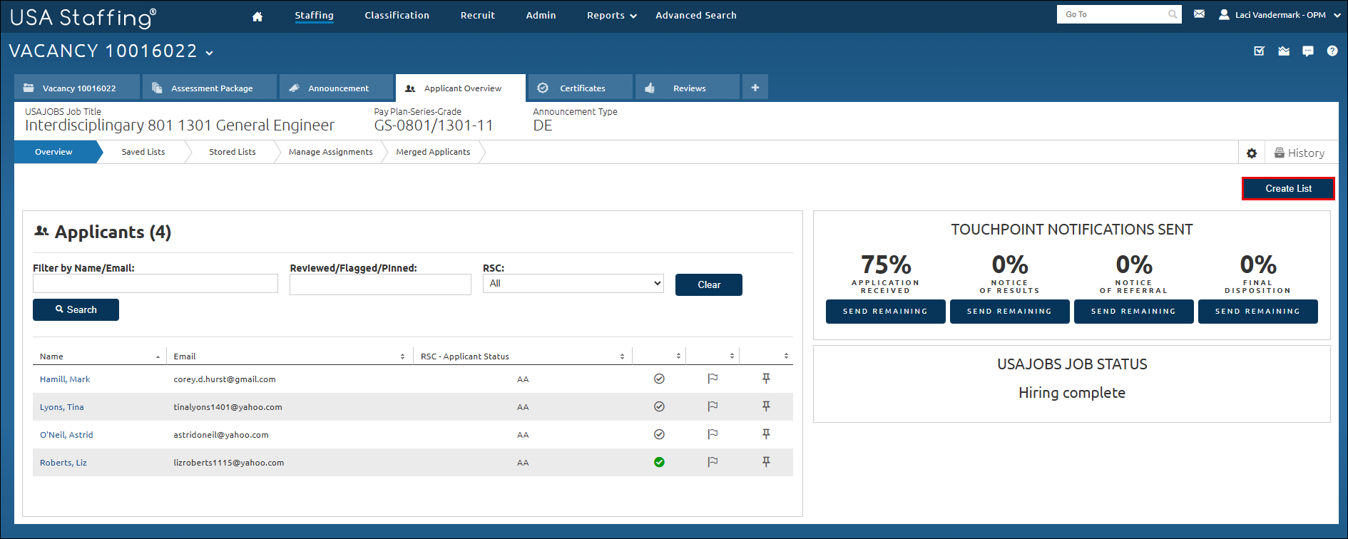The height and width of the screenshot is (539, 1348).
Task: Toggle reviewed status for Hamill, Mark
Action: click(659, 379)
